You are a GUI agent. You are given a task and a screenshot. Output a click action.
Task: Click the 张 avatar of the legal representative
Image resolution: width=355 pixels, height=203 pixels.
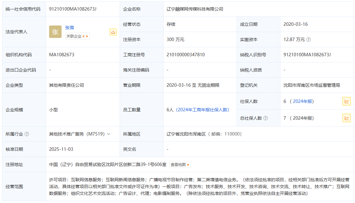pos(55,32)
